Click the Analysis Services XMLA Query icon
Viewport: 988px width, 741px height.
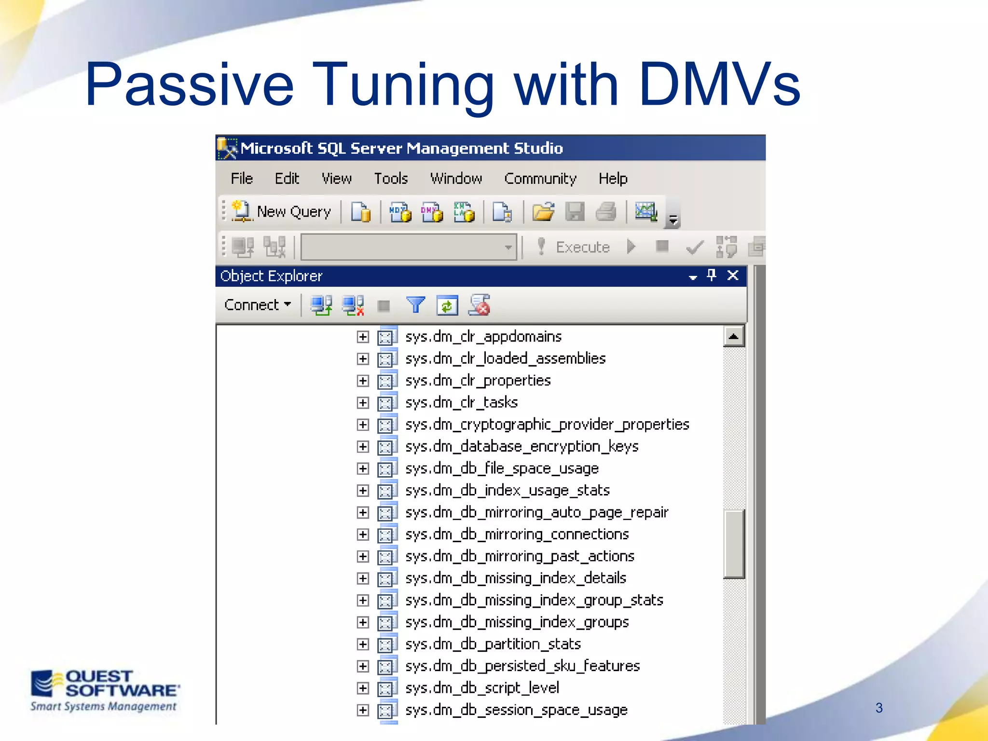point(464,212)
